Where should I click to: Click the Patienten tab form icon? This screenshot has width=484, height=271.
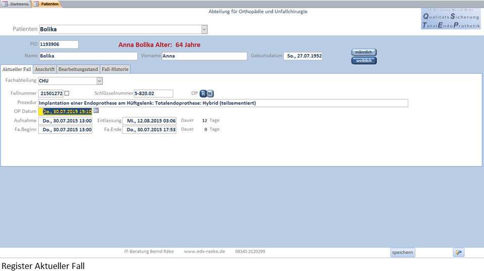click(36, 4)
